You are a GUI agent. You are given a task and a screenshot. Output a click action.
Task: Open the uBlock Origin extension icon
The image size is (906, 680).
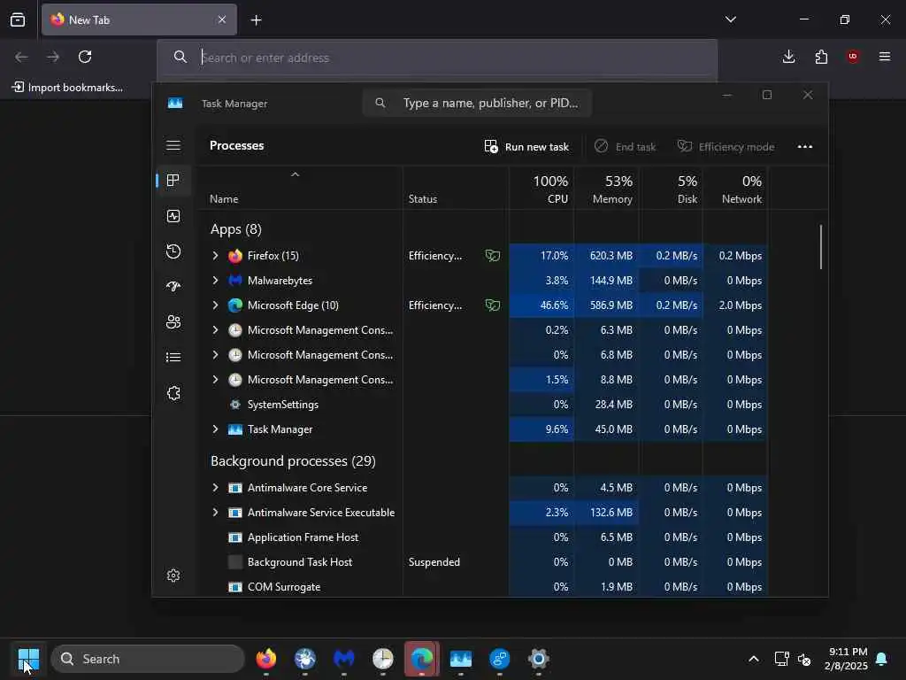click(853, 57)
